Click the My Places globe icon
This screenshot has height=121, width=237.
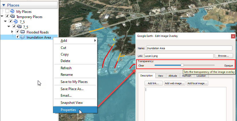pyautogui.click(x=13, y=11)
